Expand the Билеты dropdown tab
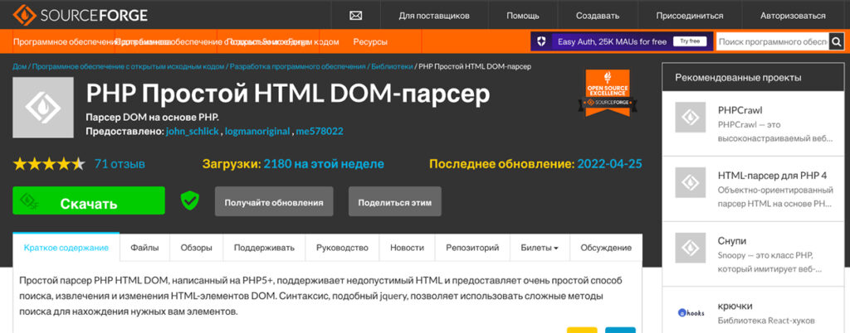 pyautogui.click(x=540, y=249)
